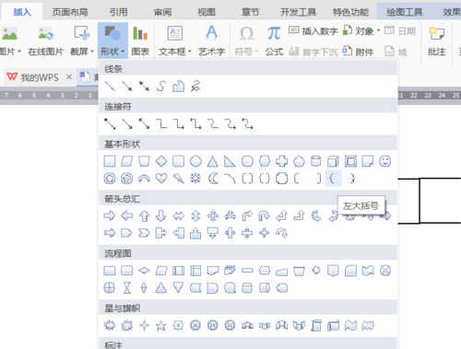Viewport: 461px width, 349px height.
Task: Expand the 对象 object dropdown arrow
Action: 378,30
